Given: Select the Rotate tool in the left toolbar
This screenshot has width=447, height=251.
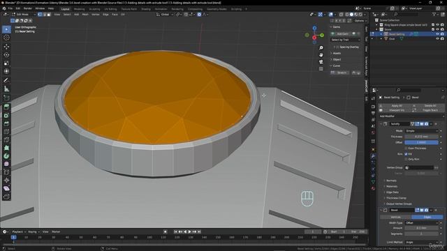Looking at the screenshot, I should (6, 54).
